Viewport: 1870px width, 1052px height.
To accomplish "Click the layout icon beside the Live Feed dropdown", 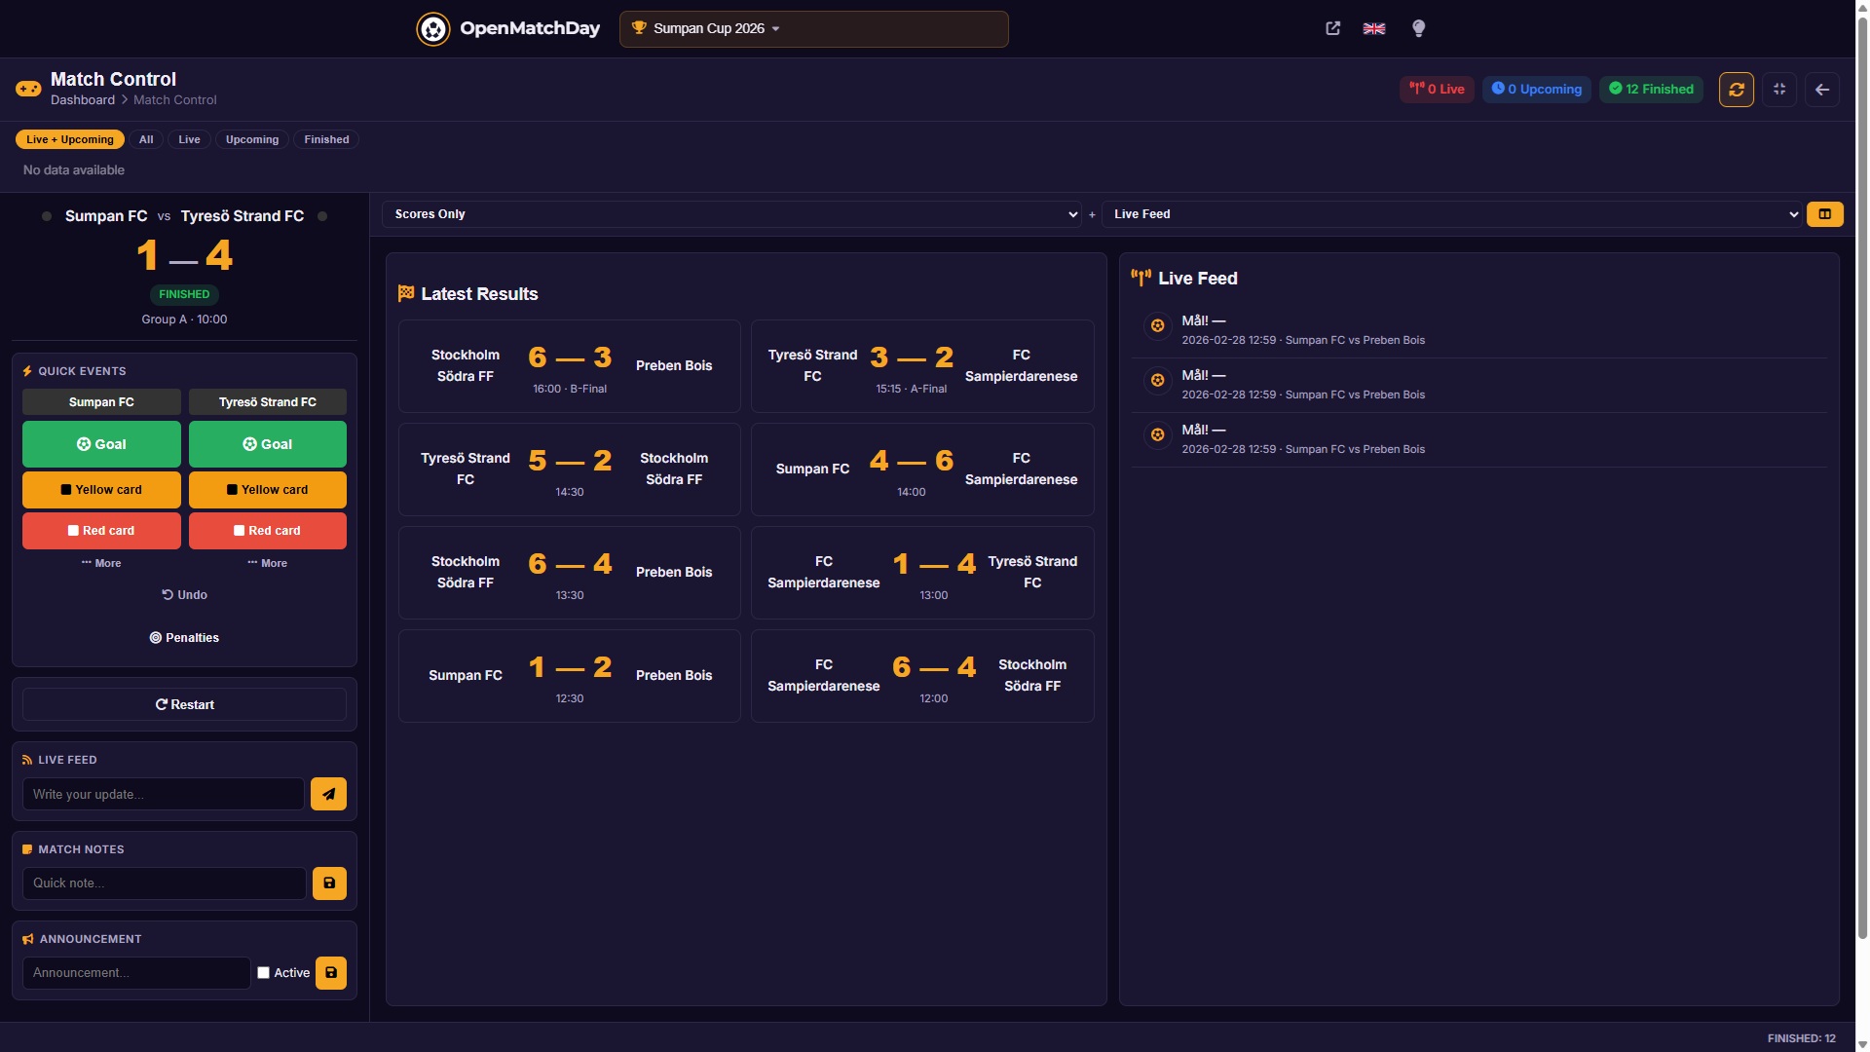I will (1824, 213).
